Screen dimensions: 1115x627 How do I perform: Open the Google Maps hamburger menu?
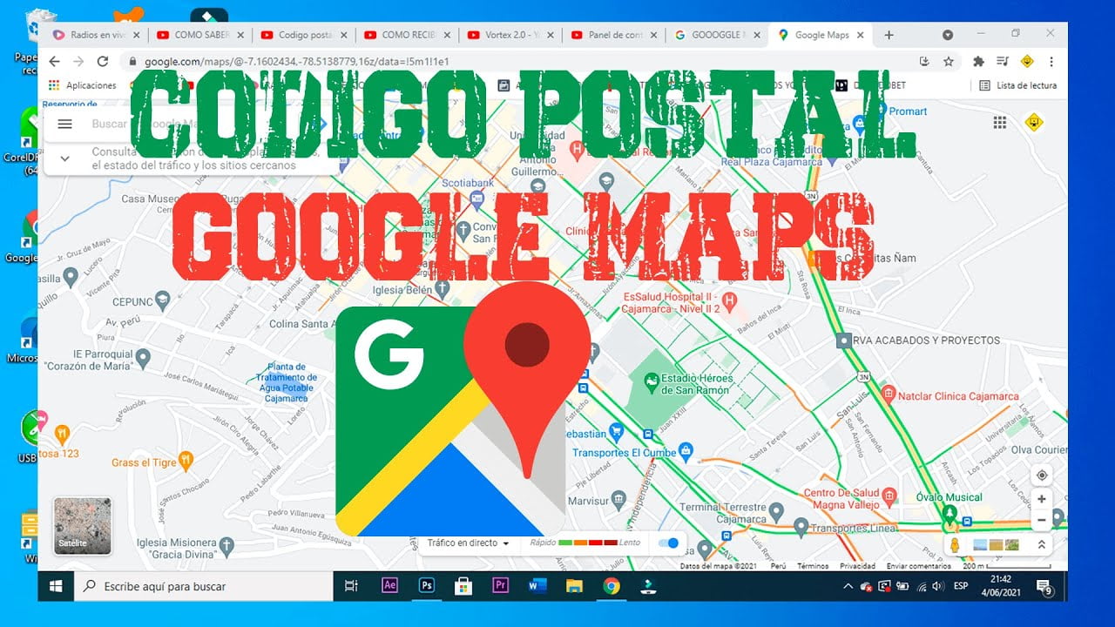coord(64,124)
